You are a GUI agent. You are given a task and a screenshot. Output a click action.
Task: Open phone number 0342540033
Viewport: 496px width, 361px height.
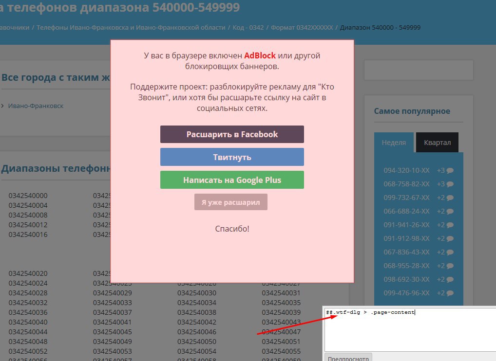[x=112, y=303]
